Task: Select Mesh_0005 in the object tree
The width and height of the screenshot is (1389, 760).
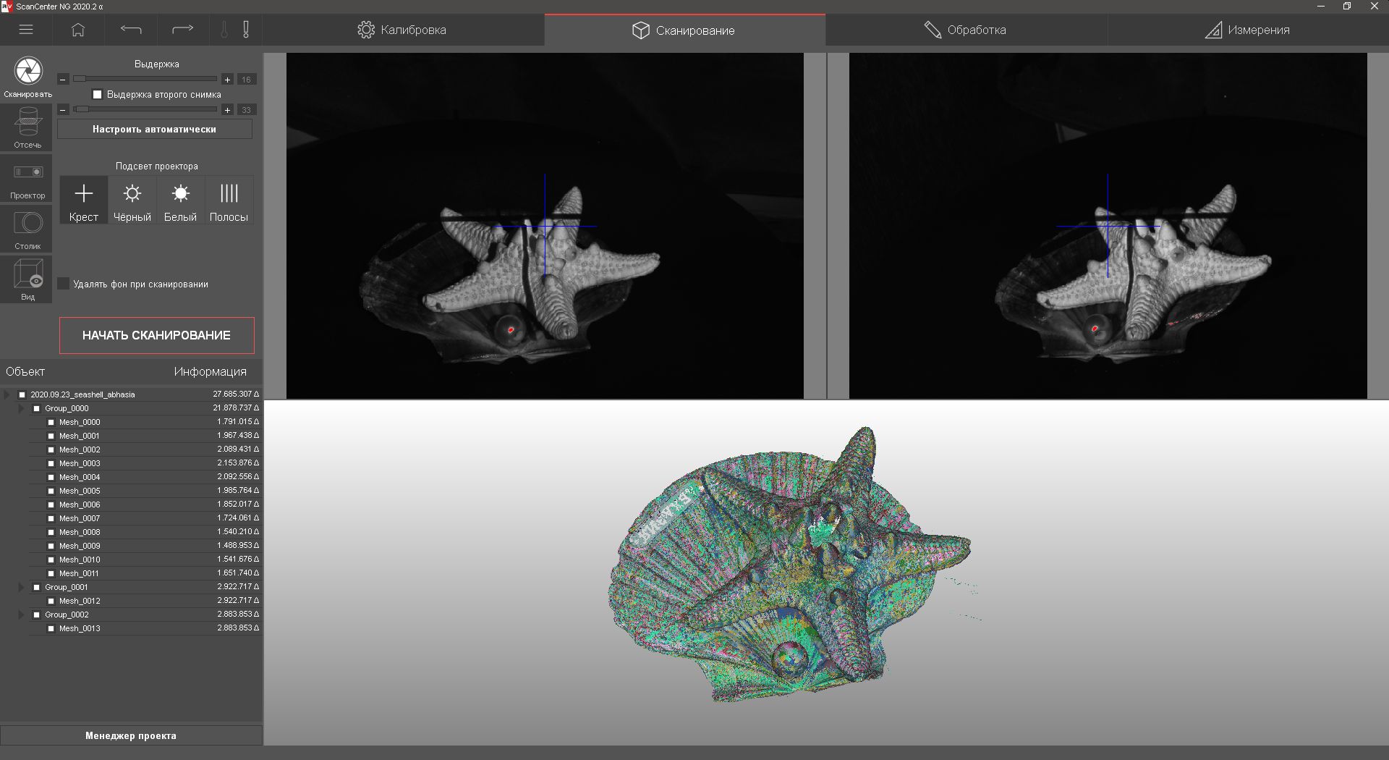Action: [80, 491]
